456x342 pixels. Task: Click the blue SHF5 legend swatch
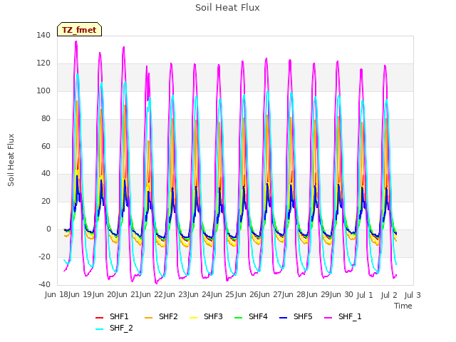(x=284, y=318)
